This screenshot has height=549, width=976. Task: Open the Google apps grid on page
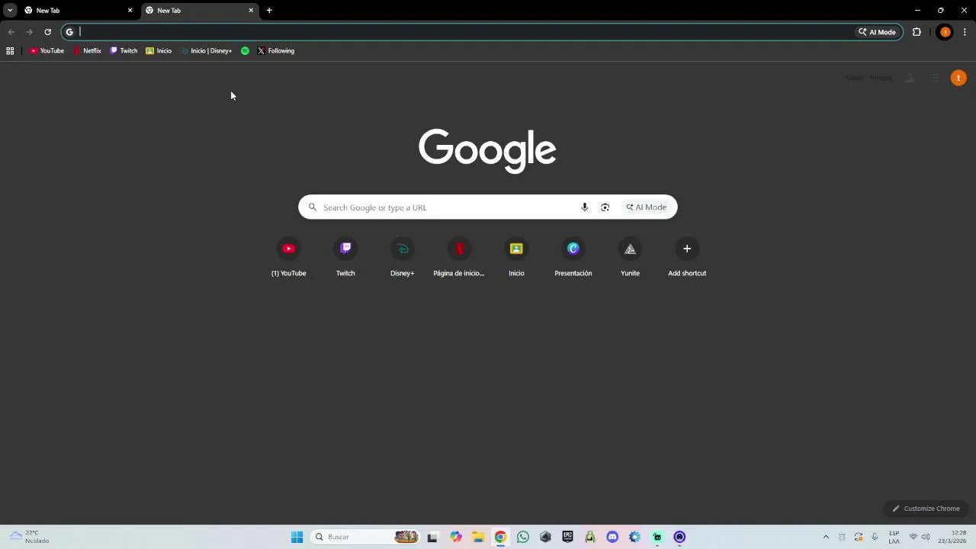pyautogui.click(x=934, y=78)
